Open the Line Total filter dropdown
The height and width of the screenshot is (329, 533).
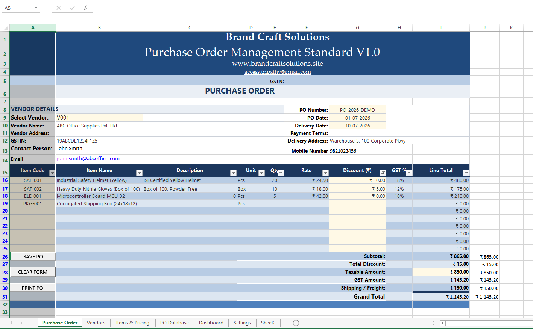[466, 173]
